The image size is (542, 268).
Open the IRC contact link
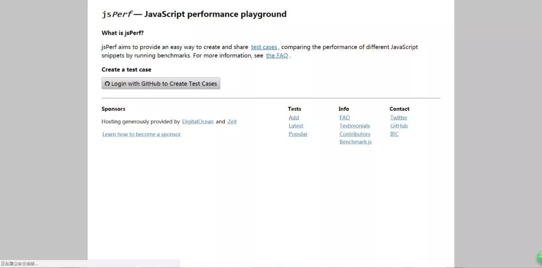[x=394, y=134]
